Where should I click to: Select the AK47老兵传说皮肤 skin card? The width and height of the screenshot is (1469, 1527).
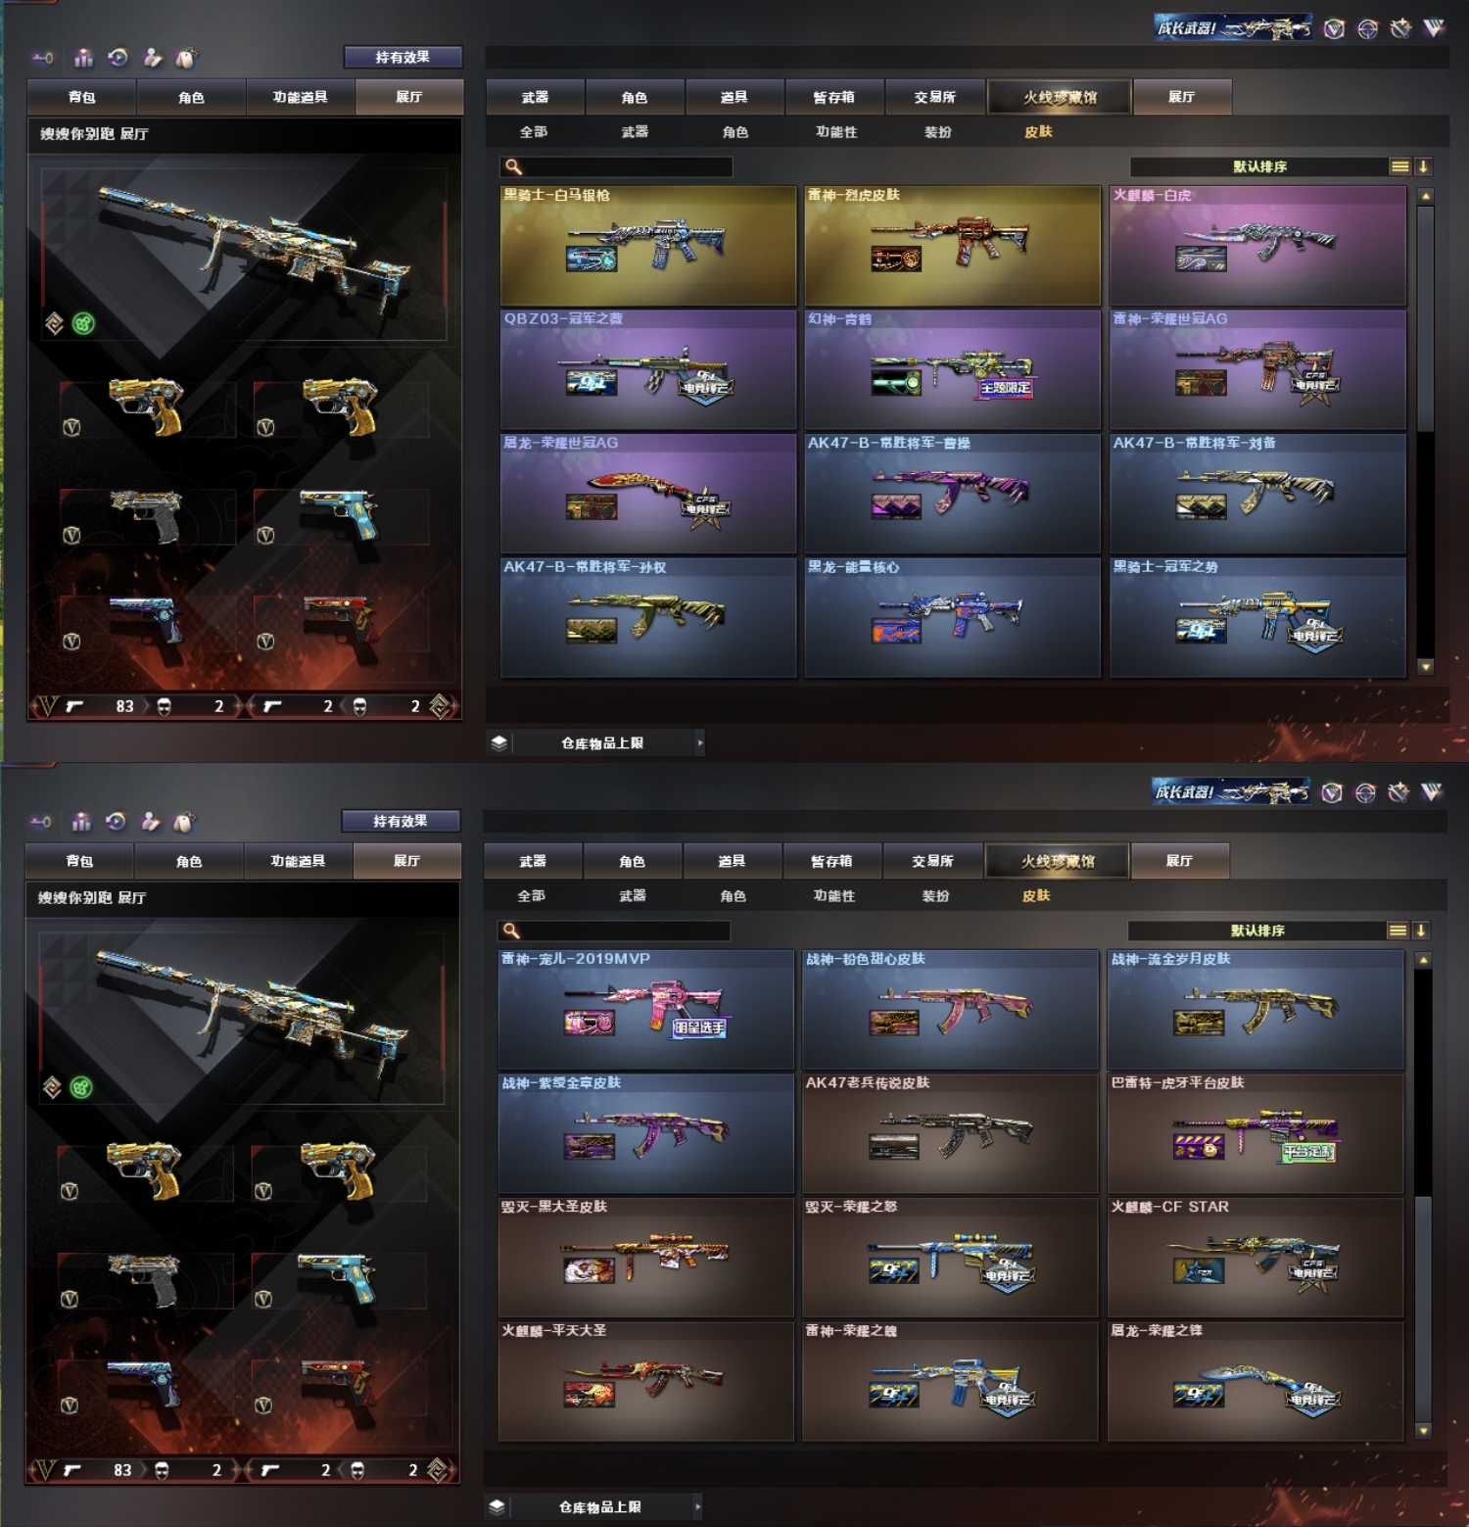click(951, 1133)
